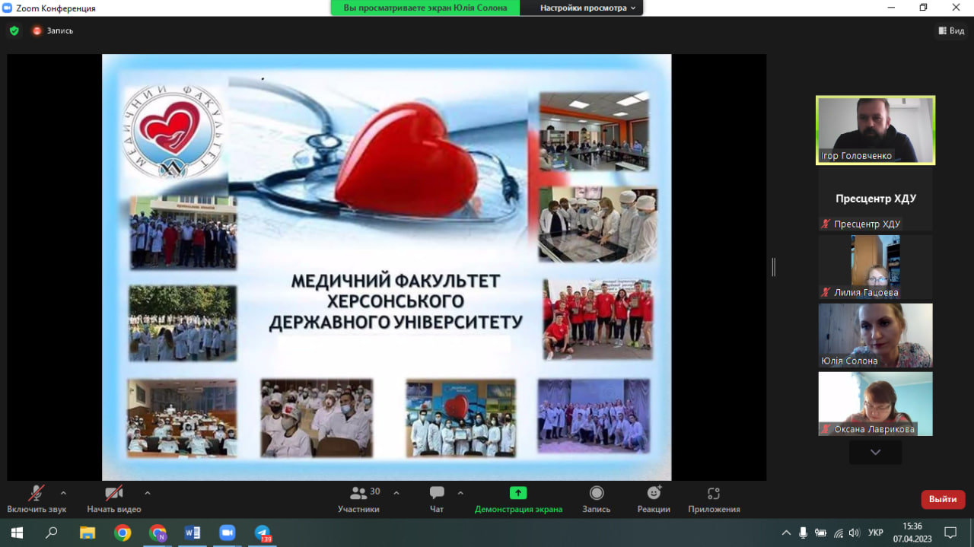Open Microsoft Word from taskbar
The height and width of the screenshot is (547, 974).
[193, 533]
